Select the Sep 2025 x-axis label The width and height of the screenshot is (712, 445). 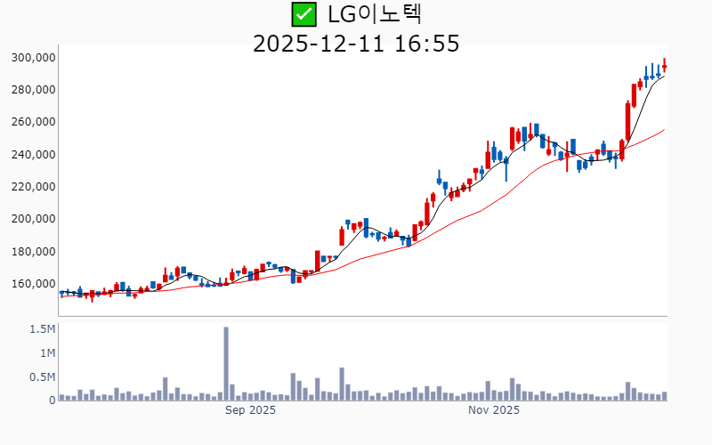pyautogui.click(x=250, y=410)
